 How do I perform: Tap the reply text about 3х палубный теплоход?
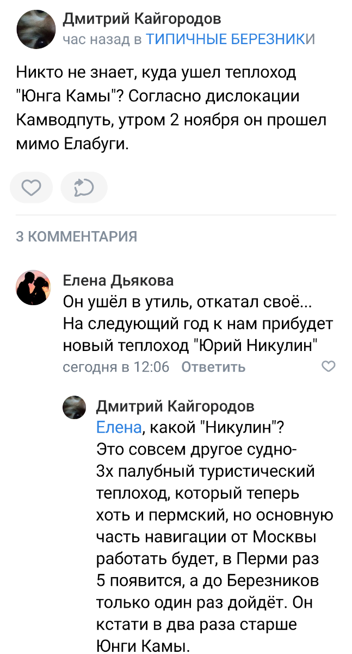pyautogui.click(x=205, y=471)
